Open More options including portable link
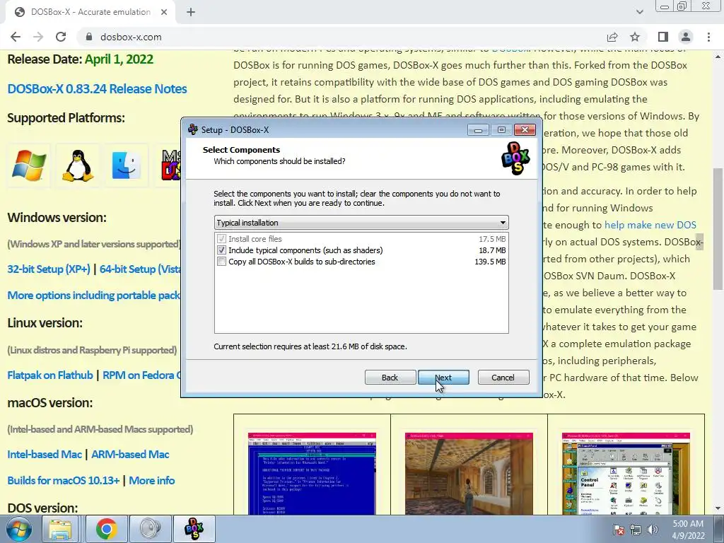Screen dimensions: 724x543 tap(94, 296)
